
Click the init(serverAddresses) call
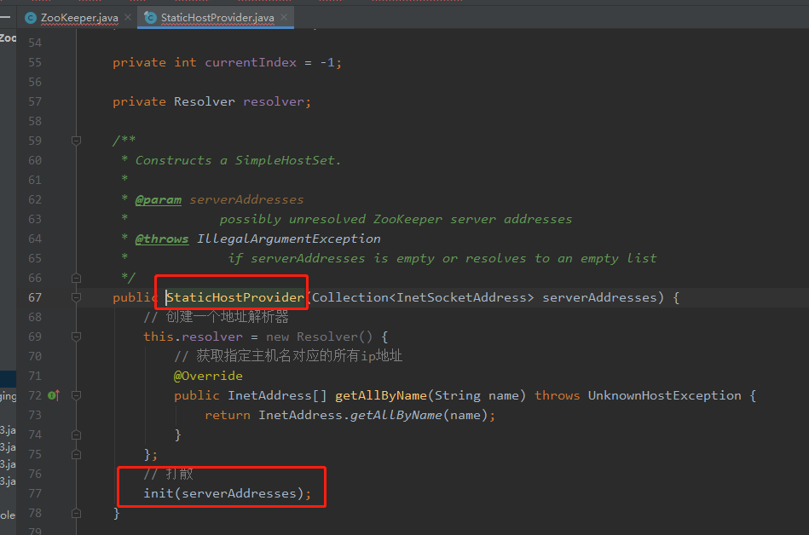[x=227, y=493]
